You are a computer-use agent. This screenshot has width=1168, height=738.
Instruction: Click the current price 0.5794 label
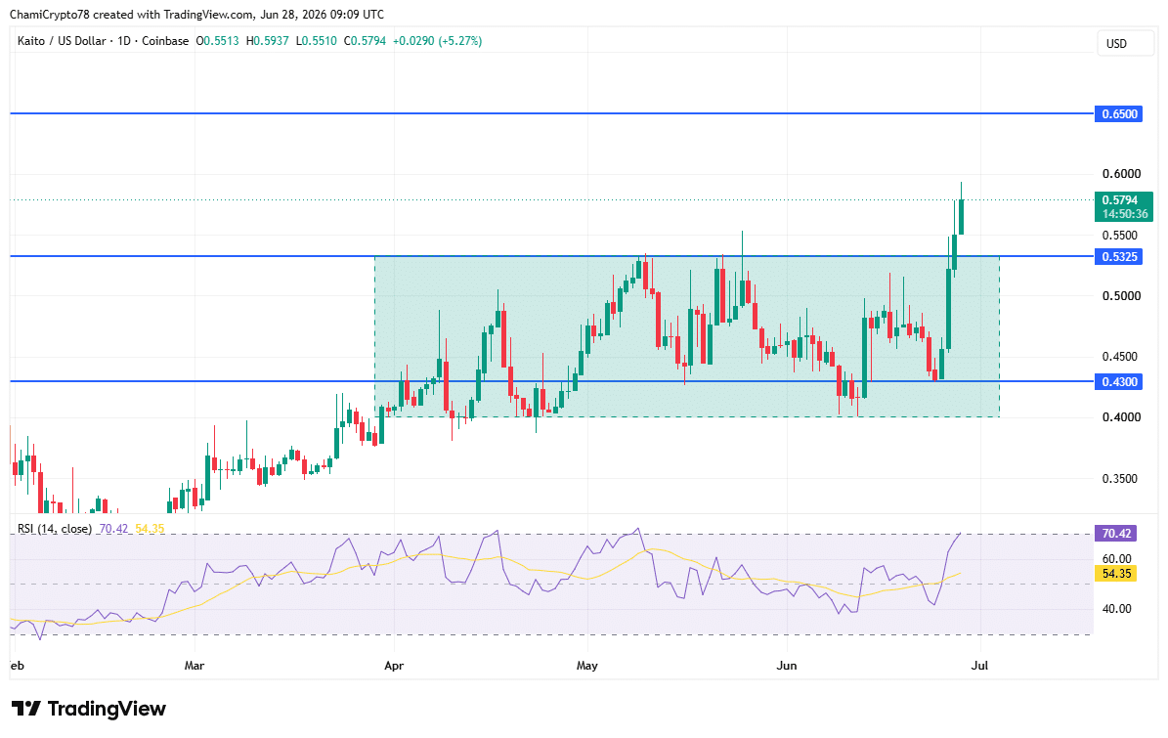(1120, 200)
